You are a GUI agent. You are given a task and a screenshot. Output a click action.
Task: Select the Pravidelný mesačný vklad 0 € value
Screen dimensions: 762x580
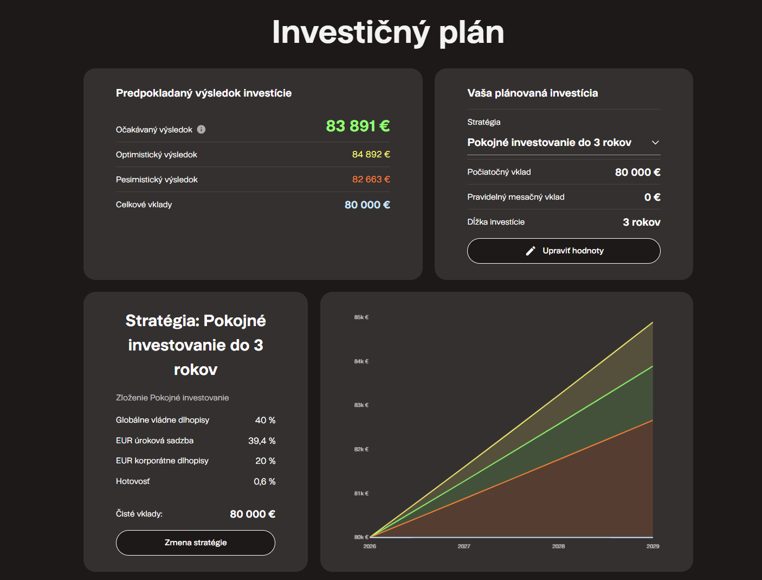[x=652, y=197]
